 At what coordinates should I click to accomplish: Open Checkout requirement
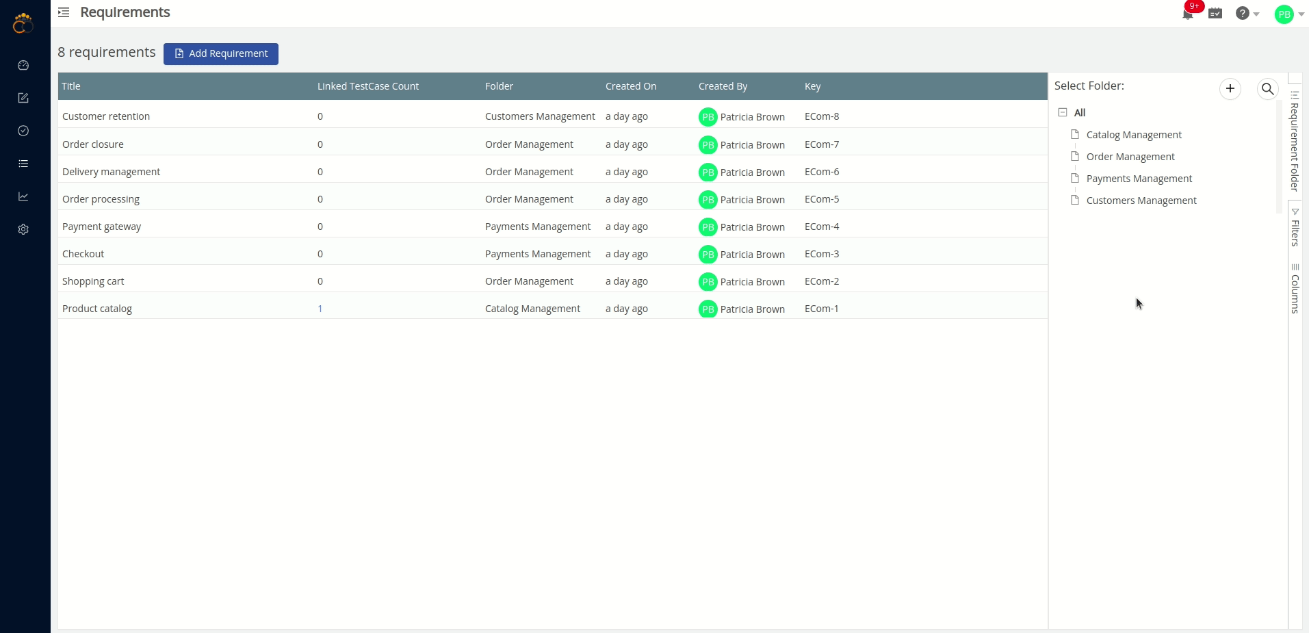pyautogui.click(x=83, y=254)
